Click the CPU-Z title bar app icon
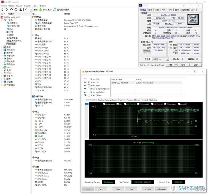The width and height of the screenshot is (208, 194). (140, 5)
